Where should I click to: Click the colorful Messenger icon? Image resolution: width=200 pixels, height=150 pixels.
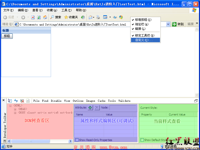click(121, 17)
